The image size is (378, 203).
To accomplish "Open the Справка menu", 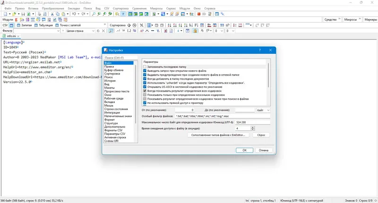I will tap(209, 8).
